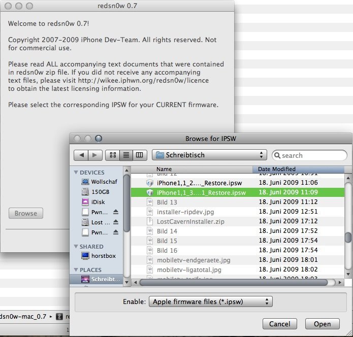Click the file icon of iPhone1,1_2 ipsw

150,183
